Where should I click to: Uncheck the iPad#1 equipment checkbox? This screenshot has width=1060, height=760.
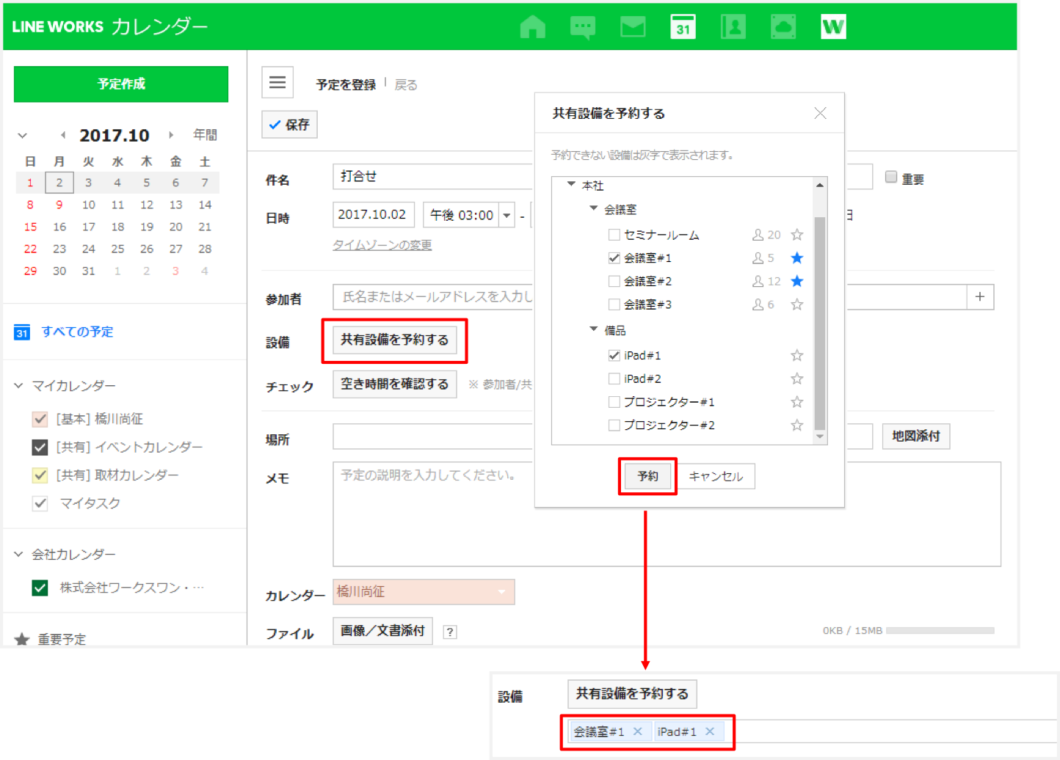614,356
